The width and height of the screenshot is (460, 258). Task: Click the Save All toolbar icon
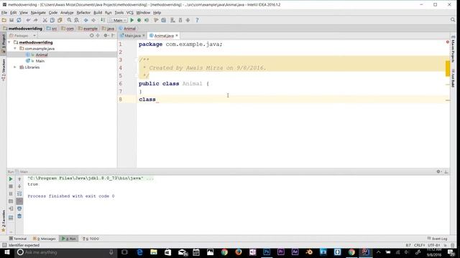pyautogui.click(x=11, y=20)
